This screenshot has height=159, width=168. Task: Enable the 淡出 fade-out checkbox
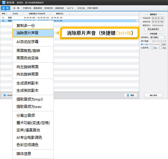click(x=160, y=48)
